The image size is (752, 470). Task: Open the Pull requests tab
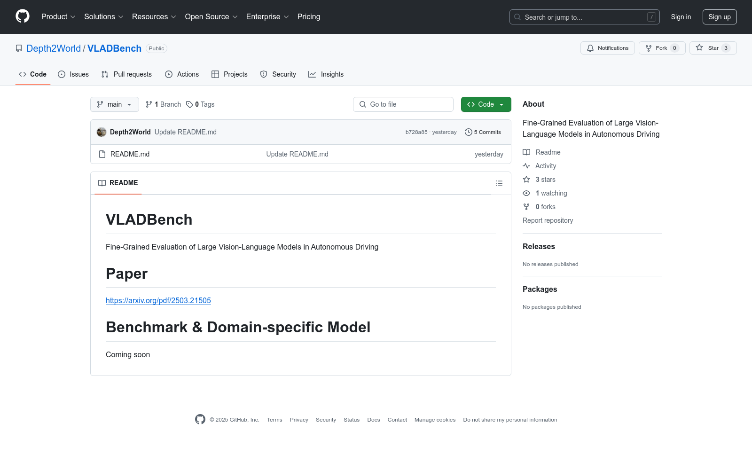tap(126, 74)
